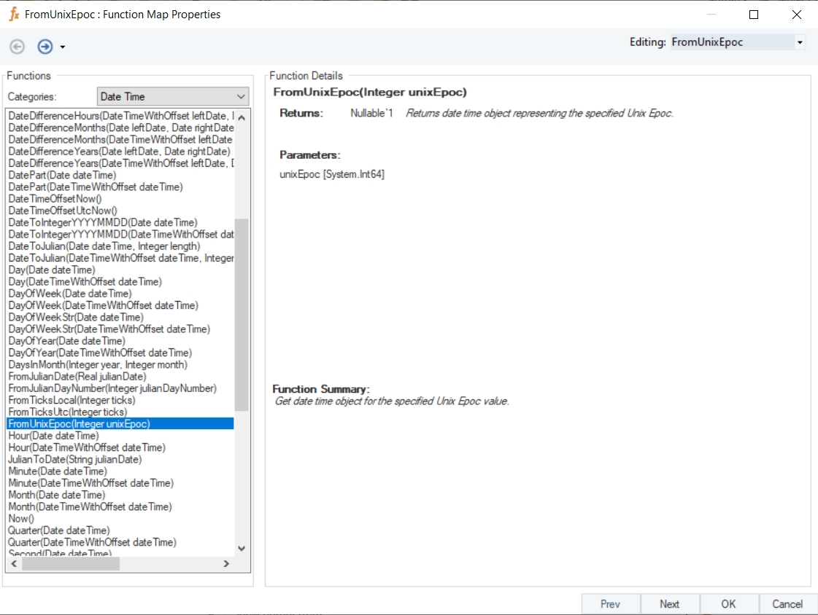The height and width of the screenshot is (615, 818).
Task: Select DateTimeOffsetNow() in the function list
Action: point(55,199)
